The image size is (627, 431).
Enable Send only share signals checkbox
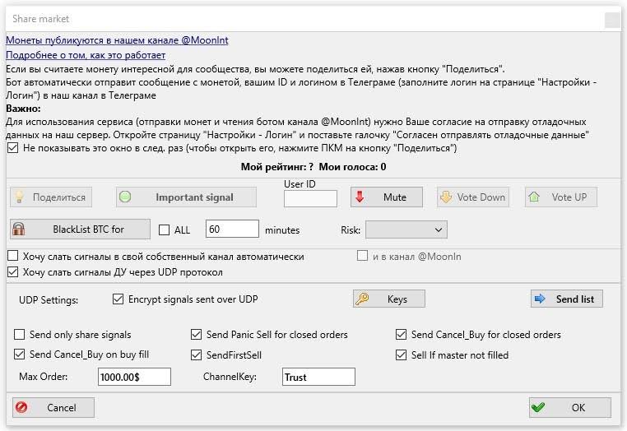(x=20, y=335)
